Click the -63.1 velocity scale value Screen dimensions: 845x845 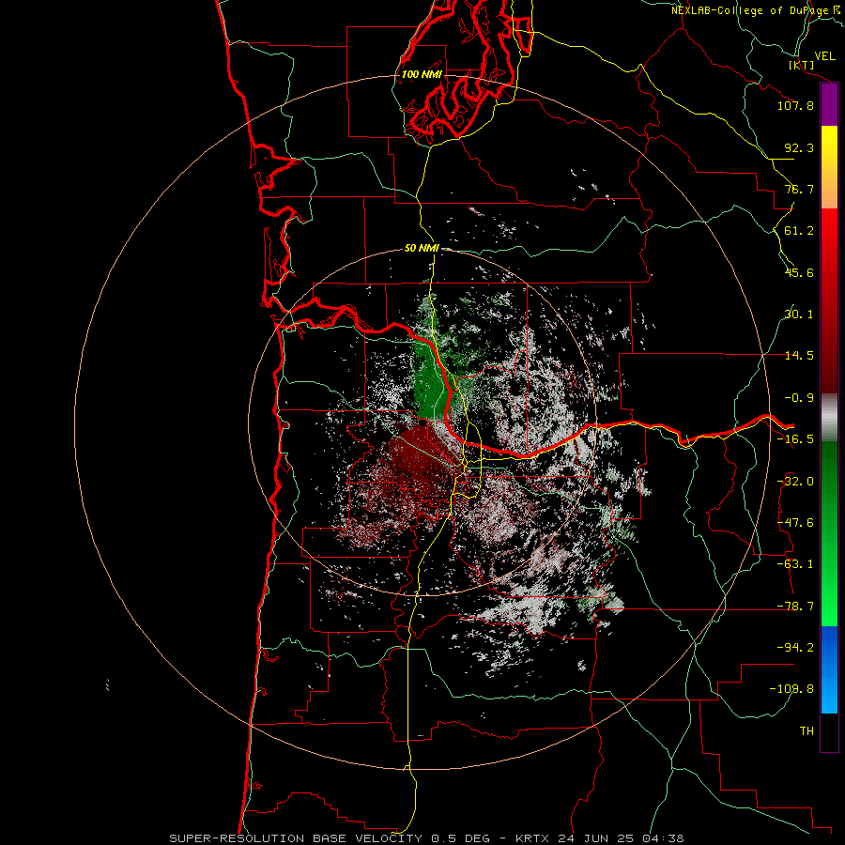click(x=795, y=564)
